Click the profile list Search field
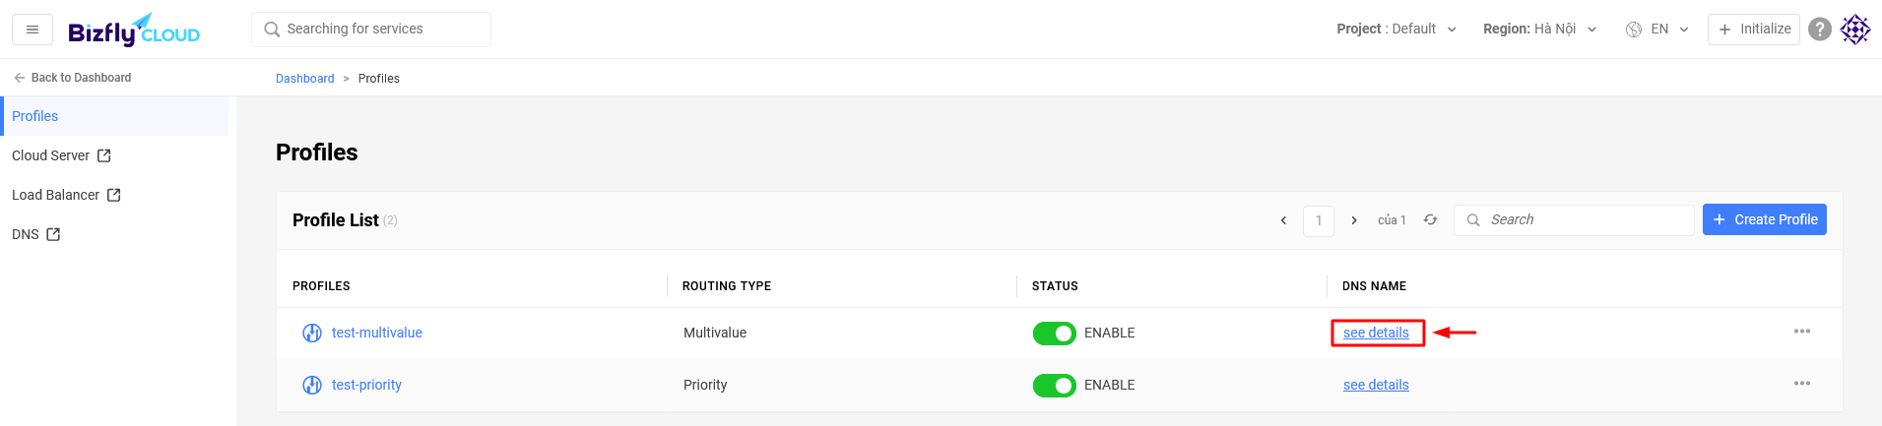The image size is (1882, 426). (1574, 220)
